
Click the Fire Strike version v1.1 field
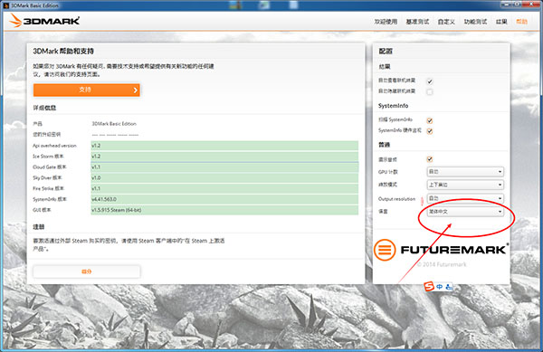[224, 188]
